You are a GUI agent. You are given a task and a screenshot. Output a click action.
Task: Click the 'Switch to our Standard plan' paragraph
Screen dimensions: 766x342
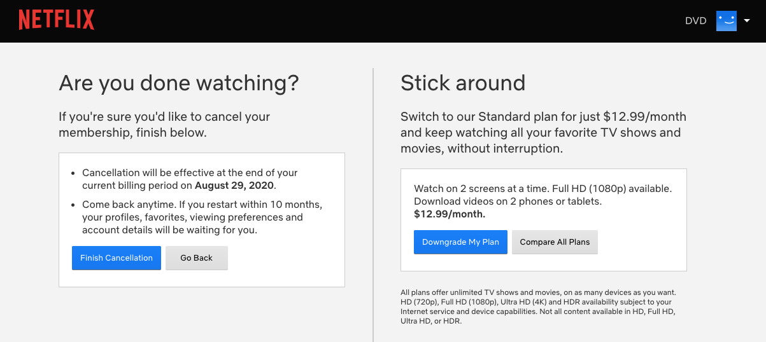tap(543, 133)
